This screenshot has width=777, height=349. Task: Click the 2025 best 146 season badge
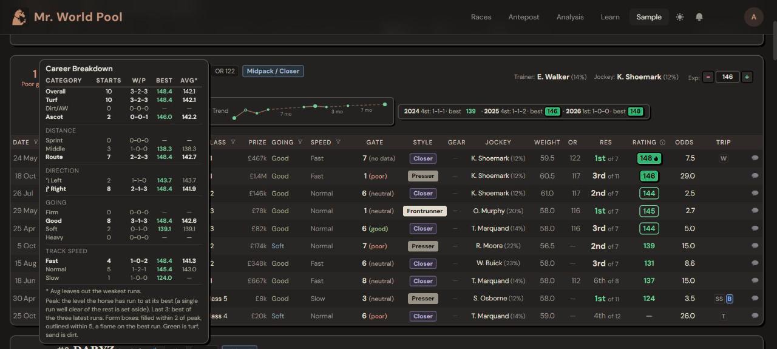click(552, 111)
